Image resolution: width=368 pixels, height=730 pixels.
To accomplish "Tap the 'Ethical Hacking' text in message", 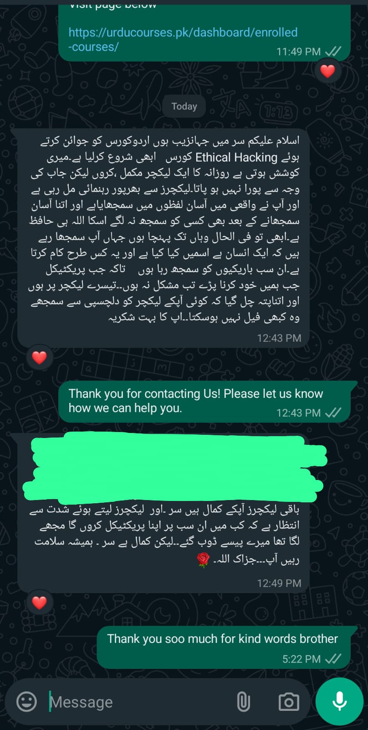I will (236, 157).
